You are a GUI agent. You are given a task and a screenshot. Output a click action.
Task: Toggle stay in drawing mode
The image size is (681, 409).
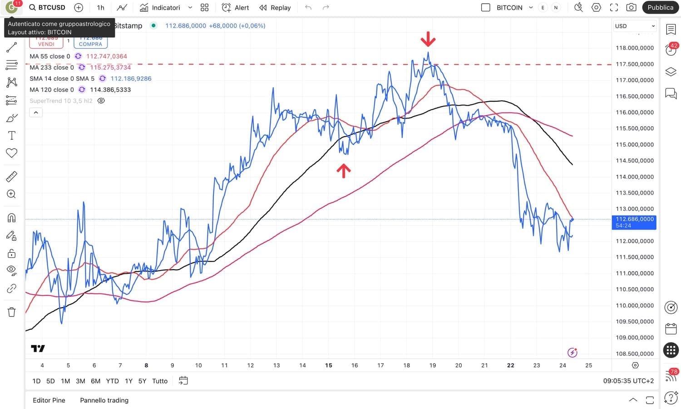11,235
